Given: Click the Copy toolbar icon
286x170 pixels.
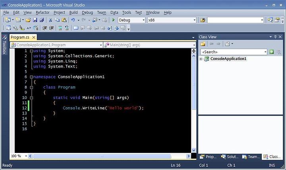Looking at the screenshot, I should tap(57, 20).
